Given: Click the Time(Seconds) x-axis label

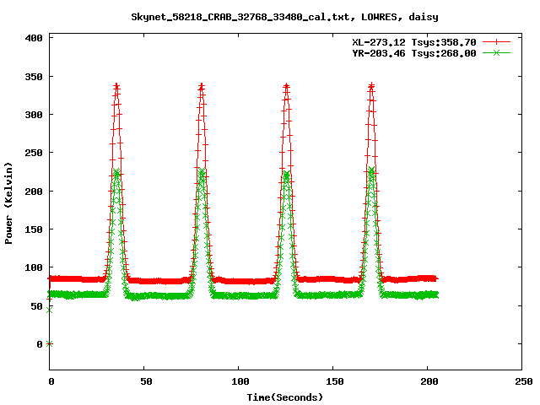Looking at the screenshot, I should 285,397.
